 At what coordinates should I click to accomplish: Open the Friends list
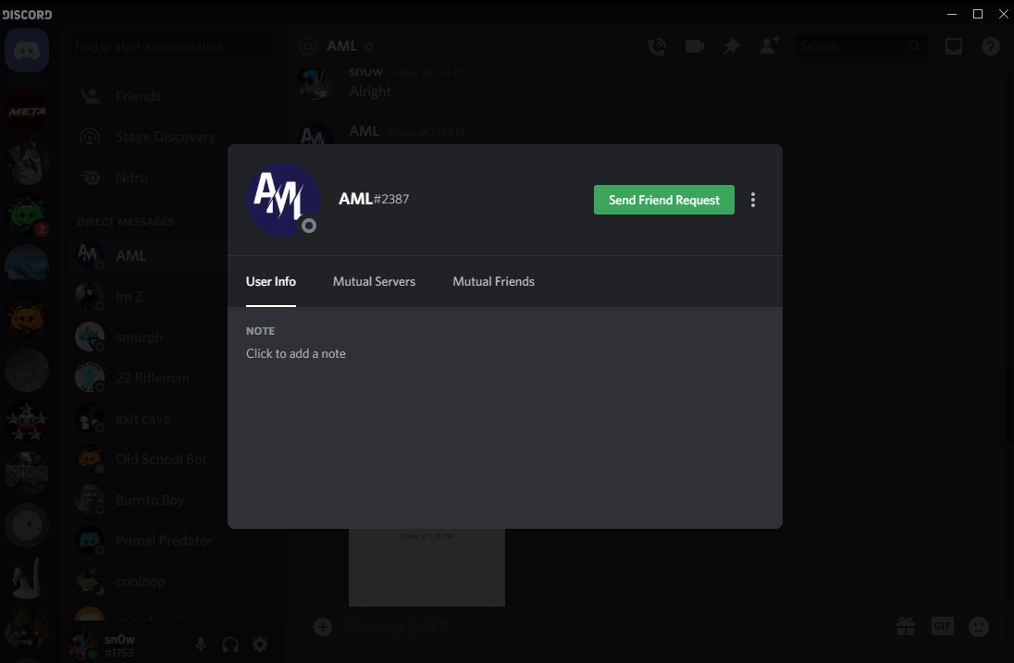pos(171,95)
